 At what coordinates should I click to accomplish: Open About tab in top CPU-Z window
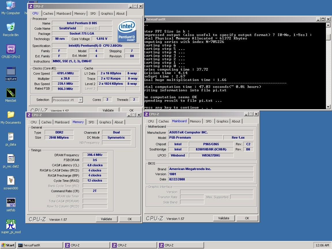coord(120,14)
